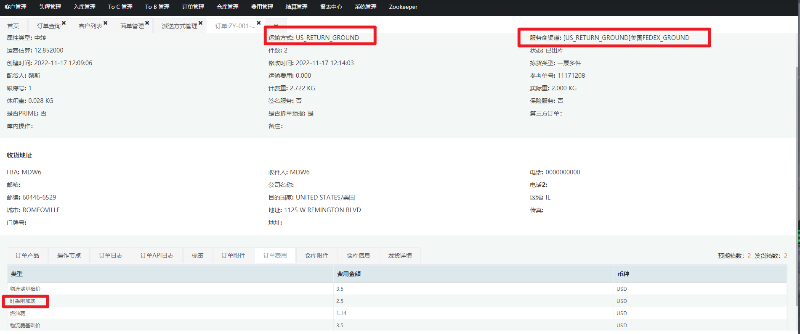Show the 订单API日志 tab
Viewport: 800px width, 334px height.
coord(157,255)
